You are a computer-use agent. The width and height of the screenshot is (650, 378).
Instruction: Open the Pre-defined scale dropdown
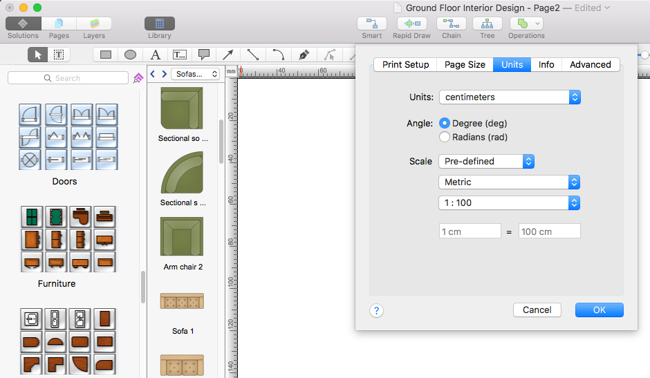tap(487, 161)
